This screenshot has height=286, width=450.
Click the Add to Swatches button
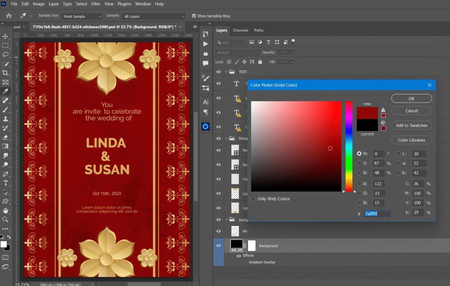[x=411, y=126]
